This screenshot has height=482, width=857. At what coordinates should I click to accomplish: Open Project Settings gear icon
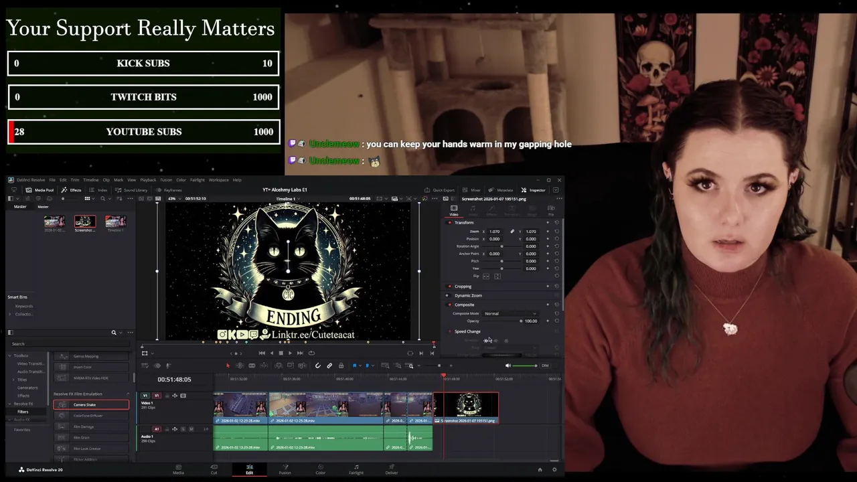click(554, 469)
